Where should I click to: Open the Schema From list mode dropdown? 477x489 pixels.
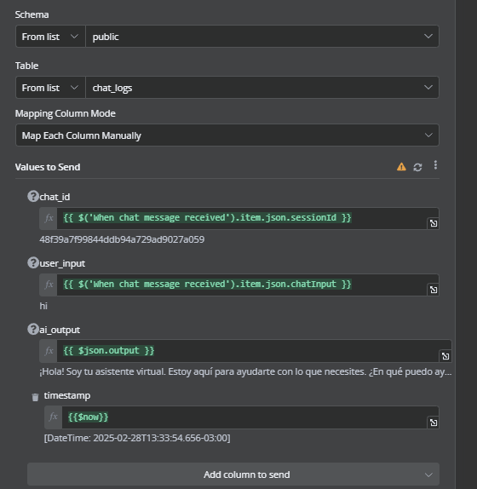[x=50, y=37]
